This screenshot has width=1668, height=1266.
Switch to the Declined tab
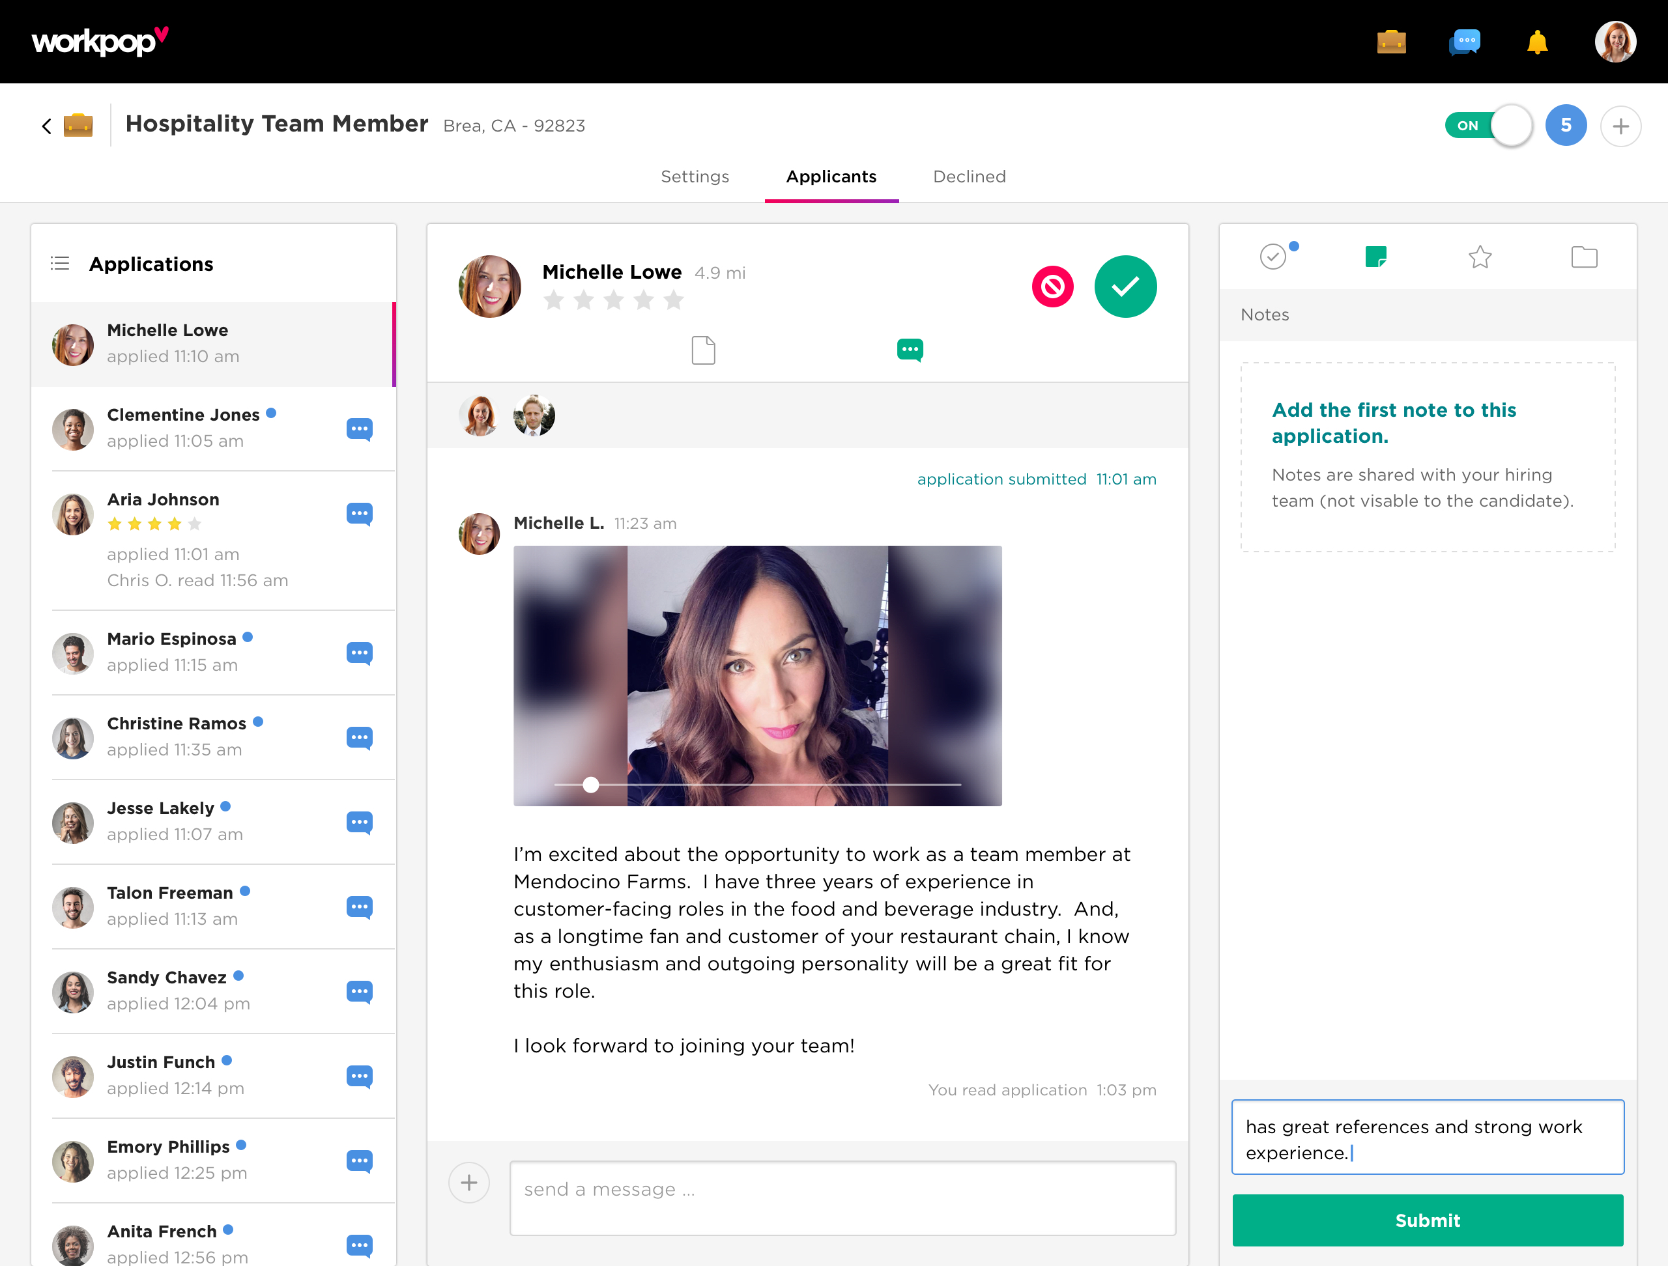[x=969, y=176]
